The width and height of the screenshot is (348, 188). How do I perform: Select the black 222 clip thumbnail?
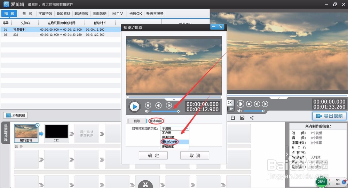tap(56, 133)
